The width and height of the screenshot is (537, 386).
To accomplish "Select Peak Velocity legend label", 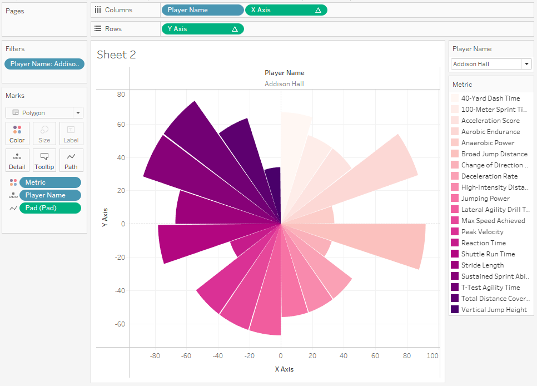I will pos(482,232).
